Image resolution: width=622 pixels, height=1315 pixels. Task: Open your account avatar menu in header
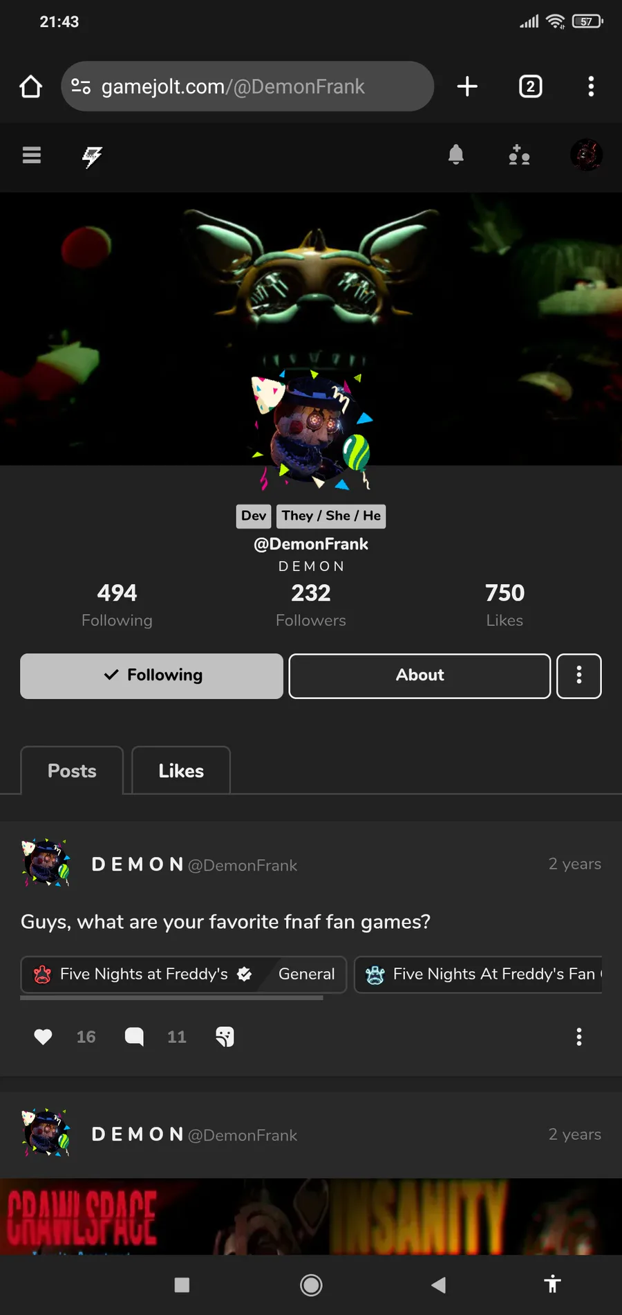[586, 155]
